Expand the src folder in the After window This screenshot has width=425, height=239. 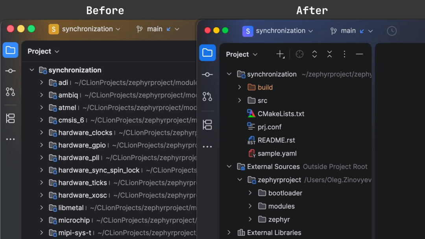(239, 100)
